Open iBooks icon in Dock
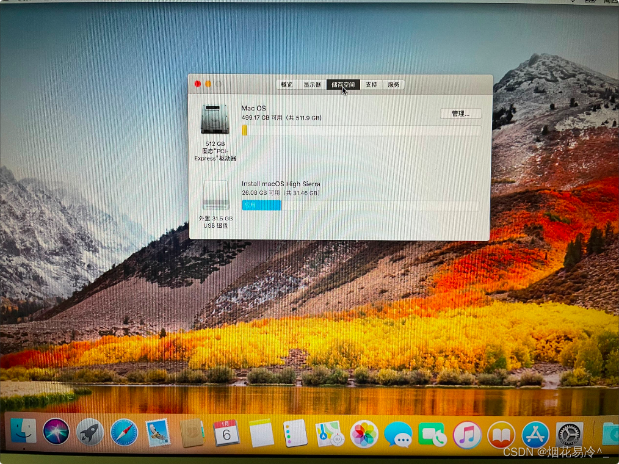 [x=501, y=435]
